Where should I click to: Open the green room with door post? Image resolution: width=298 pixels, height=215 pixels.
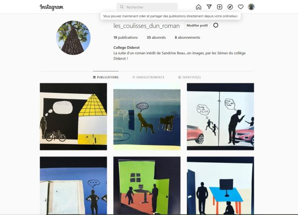point(147,186)
